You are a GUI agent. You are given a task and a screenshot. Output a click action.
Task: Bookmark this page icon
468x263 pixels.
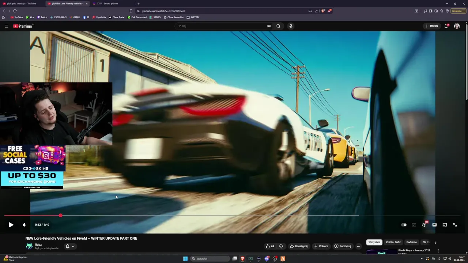point(131,11)
